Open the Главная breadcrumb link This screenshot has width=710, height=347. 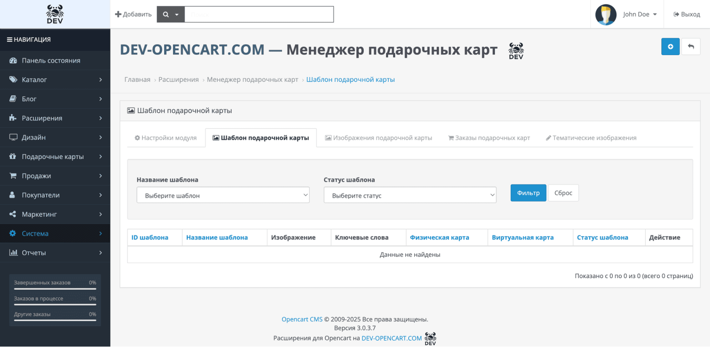pyautogui.click(x=137, y=79)
